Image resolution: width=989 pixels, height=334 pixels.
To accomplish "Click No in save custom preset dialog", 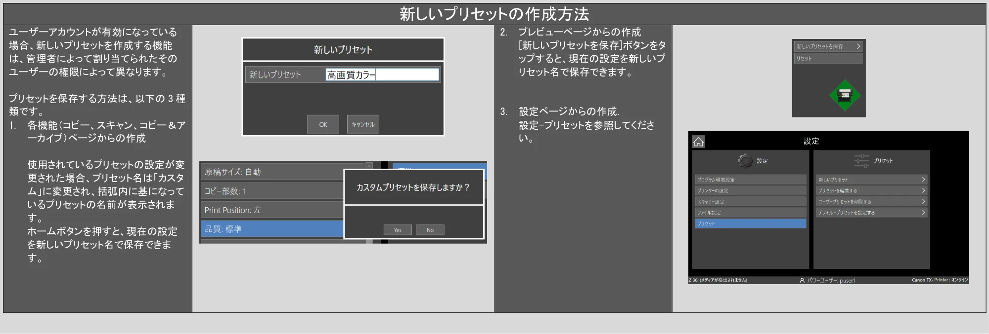I will 430,230.
